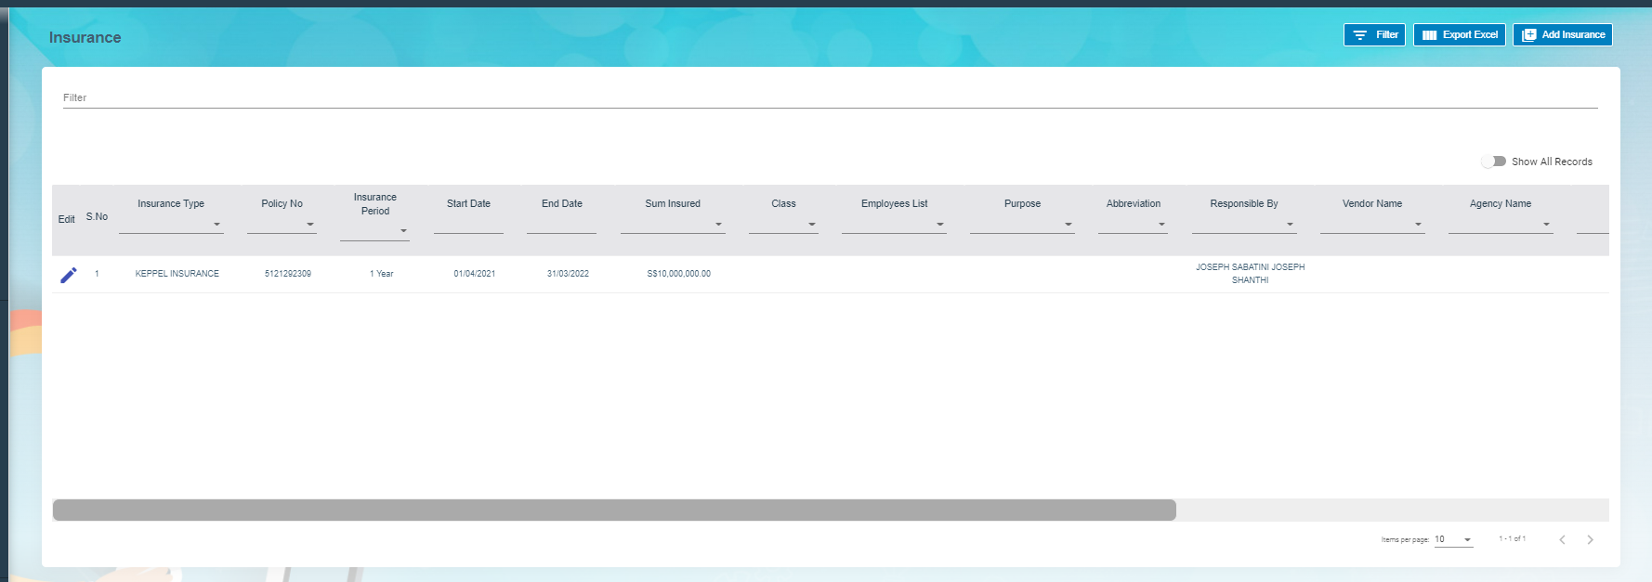Click the pencil edit icon for row 1
Viewport: 1652px width, 582px height.
69,275
